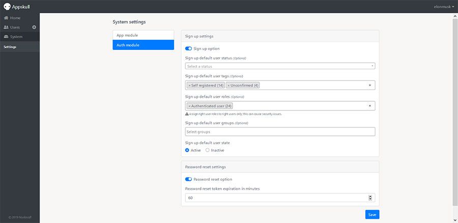Remove the Authenticated user role
This screenshot has height=223, width=458.
pos(189,106)
